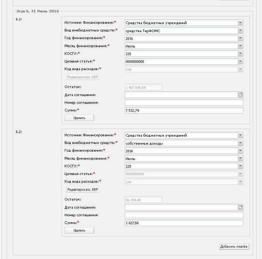
Task: Open the собственные доходы dropdown
Action: click(x=240, y=143)
